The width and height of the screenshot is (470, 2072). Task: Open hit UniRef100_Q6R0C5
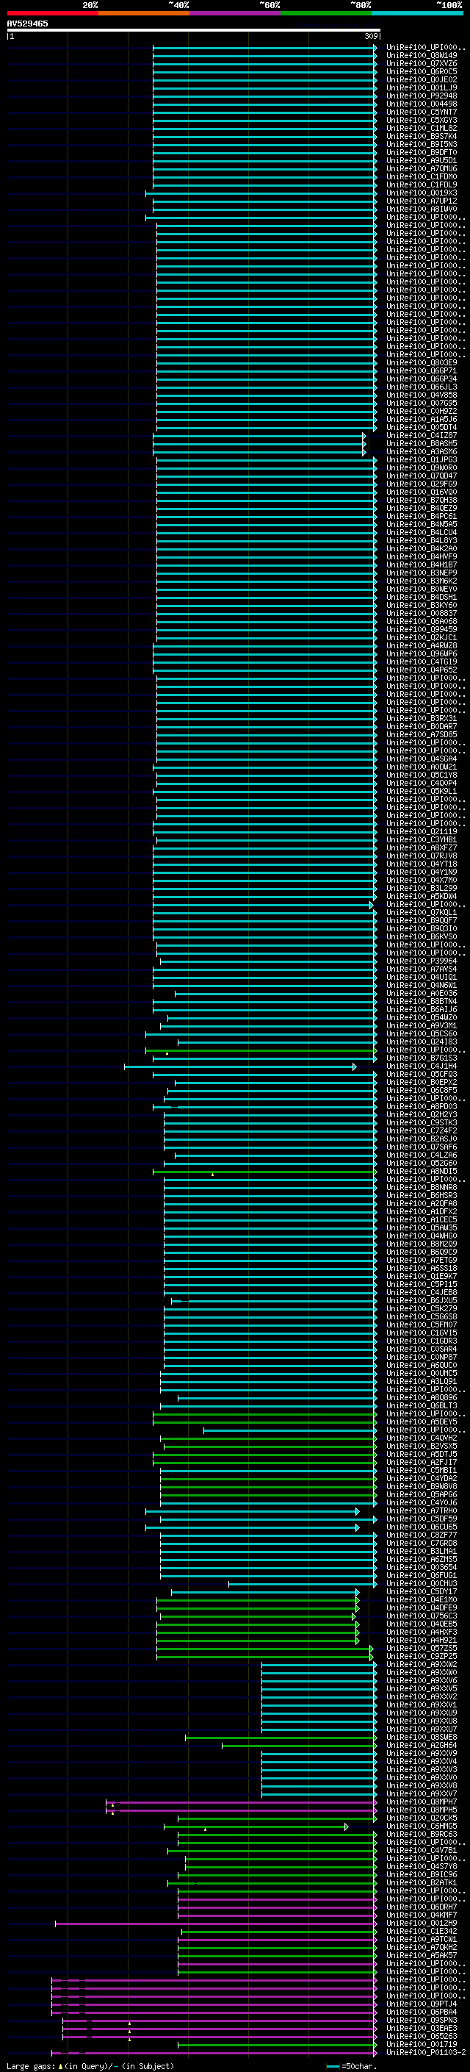(x=421, y=71)
